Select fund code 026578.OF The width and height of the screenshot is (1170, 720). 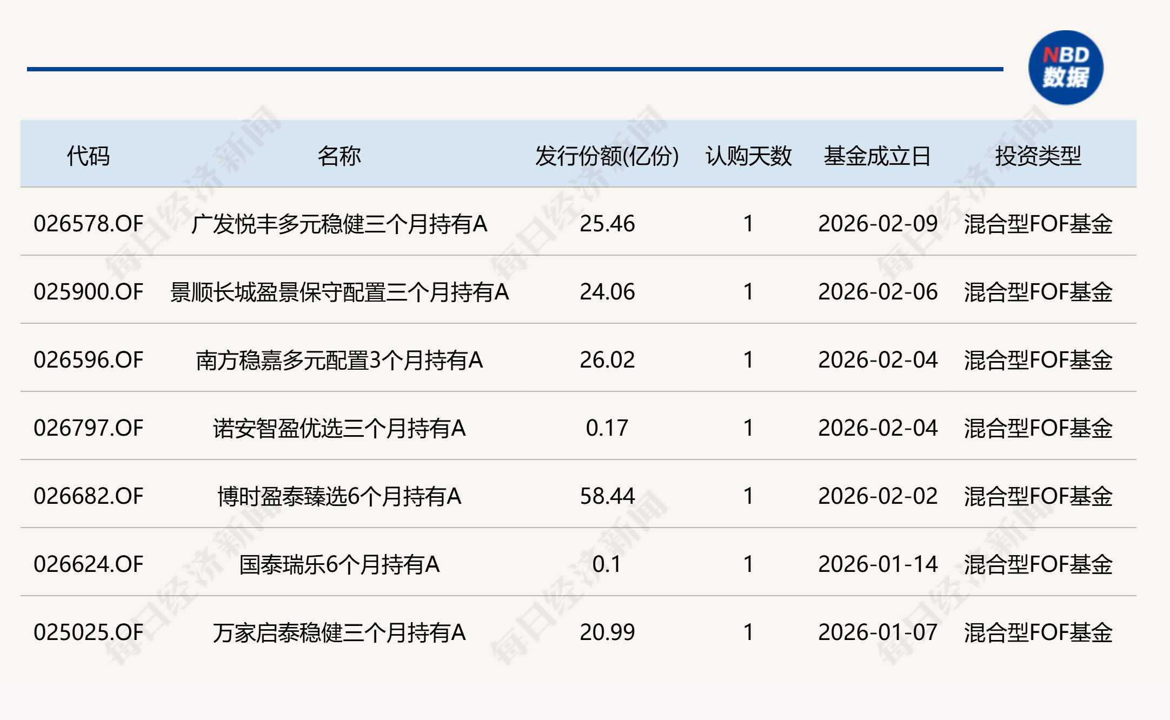pyautogui.click(x=88, y=224)
